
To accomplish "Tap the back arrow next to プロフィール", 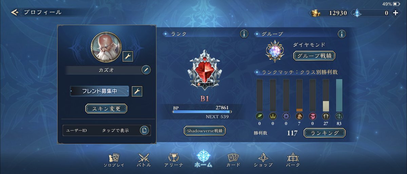I will (15, 13).
